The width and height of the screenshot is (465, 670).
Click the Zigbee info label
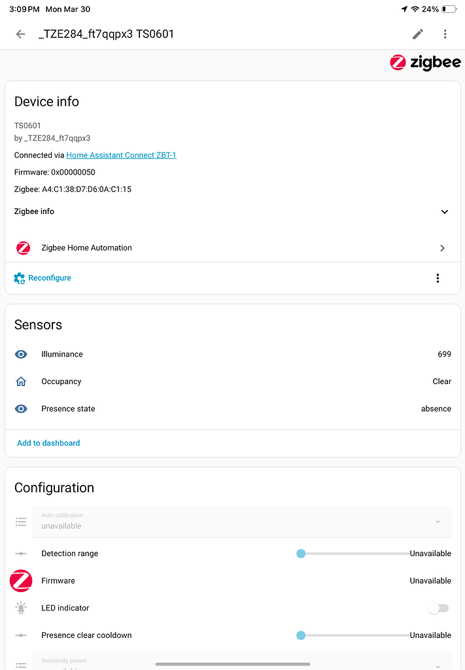[x=34, y=211]
